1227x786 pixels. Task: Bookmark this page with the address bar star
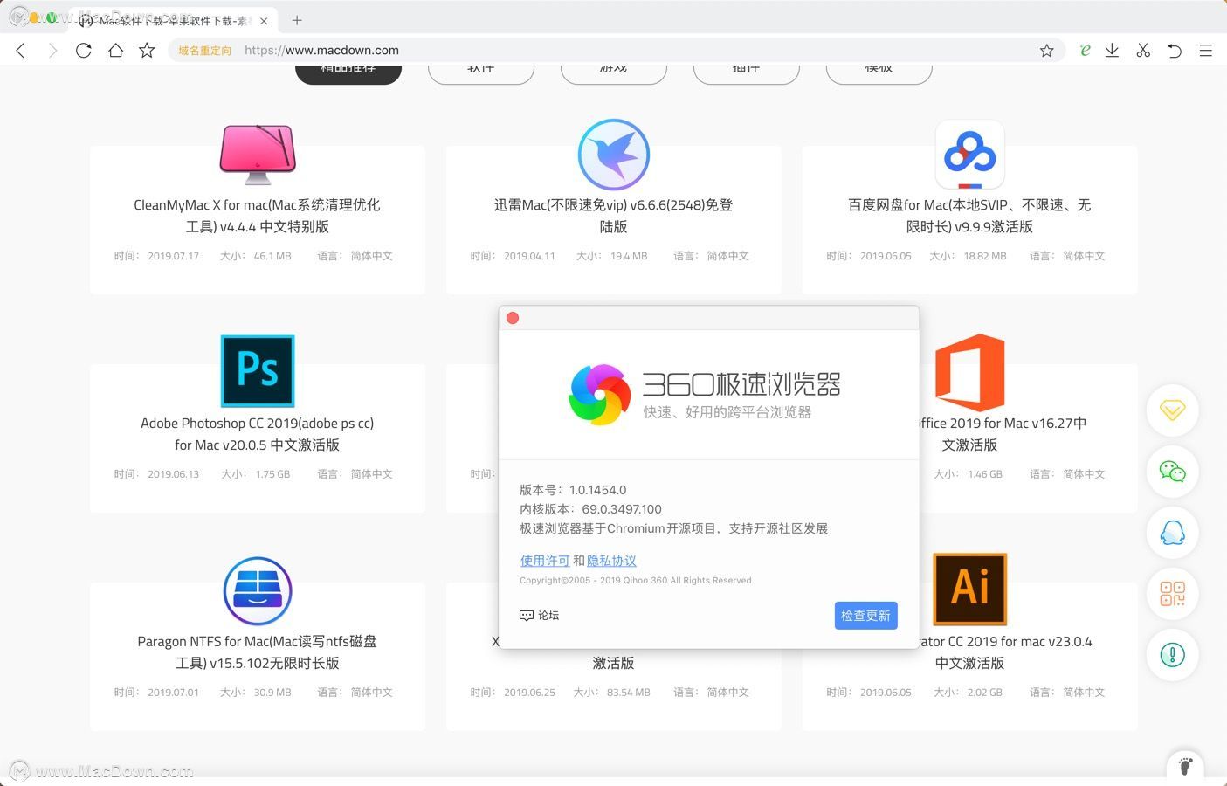tap(1046, 51)
